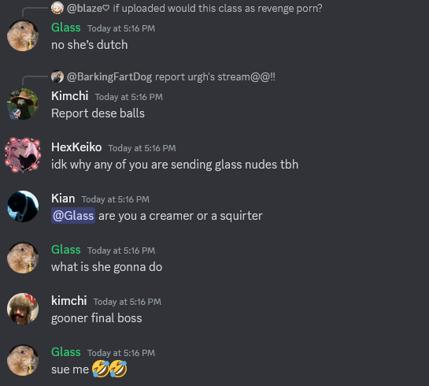
Task: Open Kimchi's hat-wearing avatar
Action: tap(23, 104)
